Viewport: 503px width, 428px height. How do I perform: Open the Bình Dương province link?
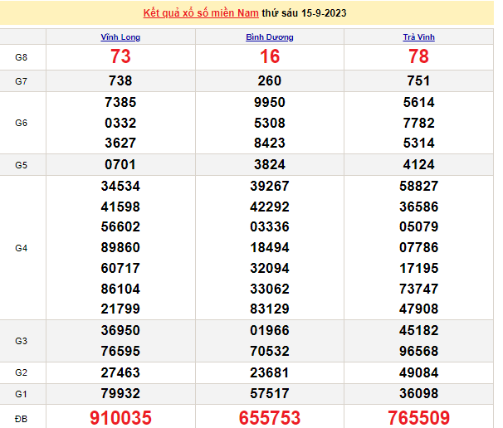270,37
